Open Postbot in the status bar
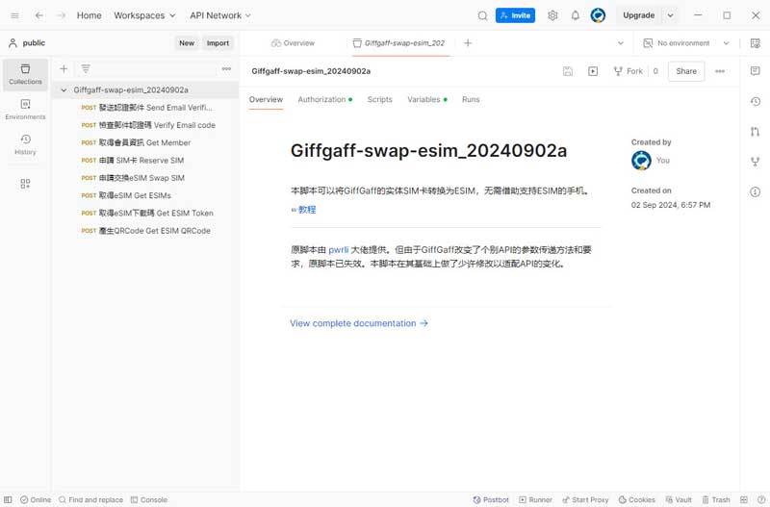Screen dimensions: 770x507 tap(491, 500)
